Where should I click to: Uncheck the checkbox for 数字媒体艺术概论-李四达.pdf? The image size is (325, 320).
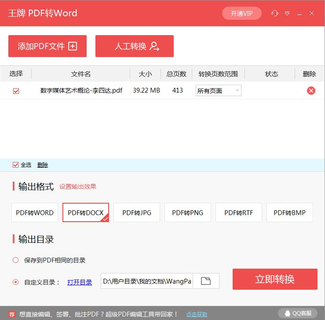tap(16, 91)
